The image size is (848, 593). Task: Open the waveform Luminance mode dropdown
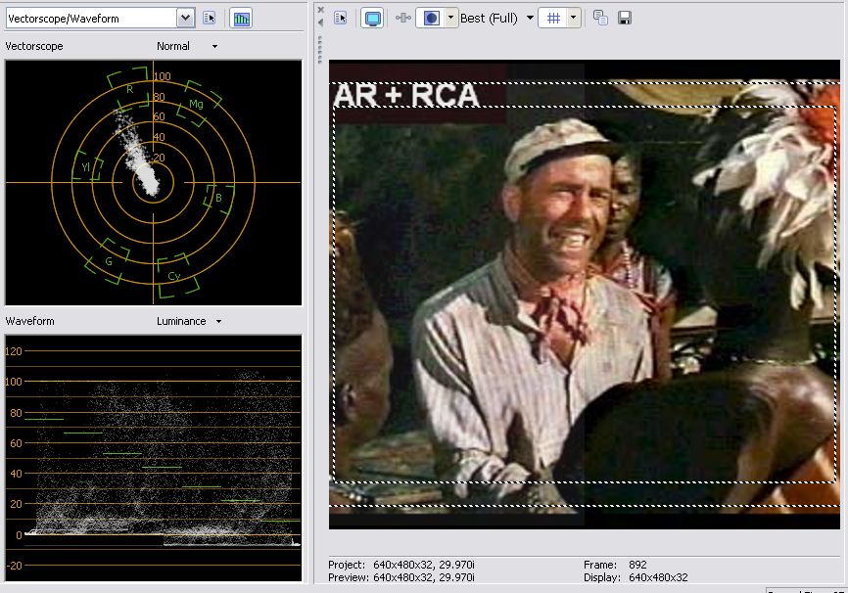coord(189,321)
